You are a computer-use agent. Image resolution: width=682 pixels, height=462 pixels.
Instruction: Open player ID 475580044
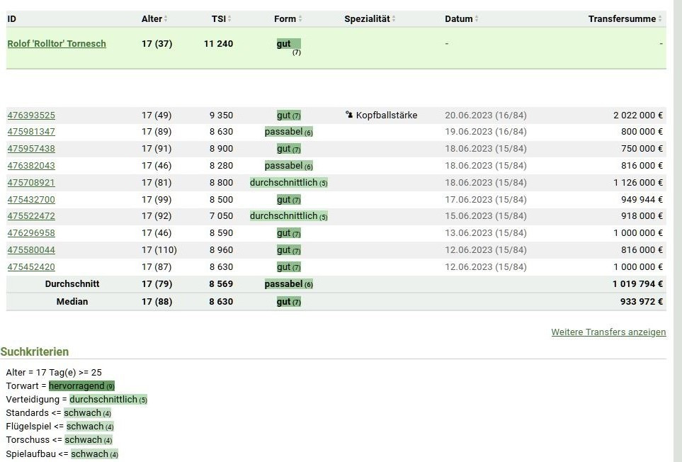click(31, 249)
